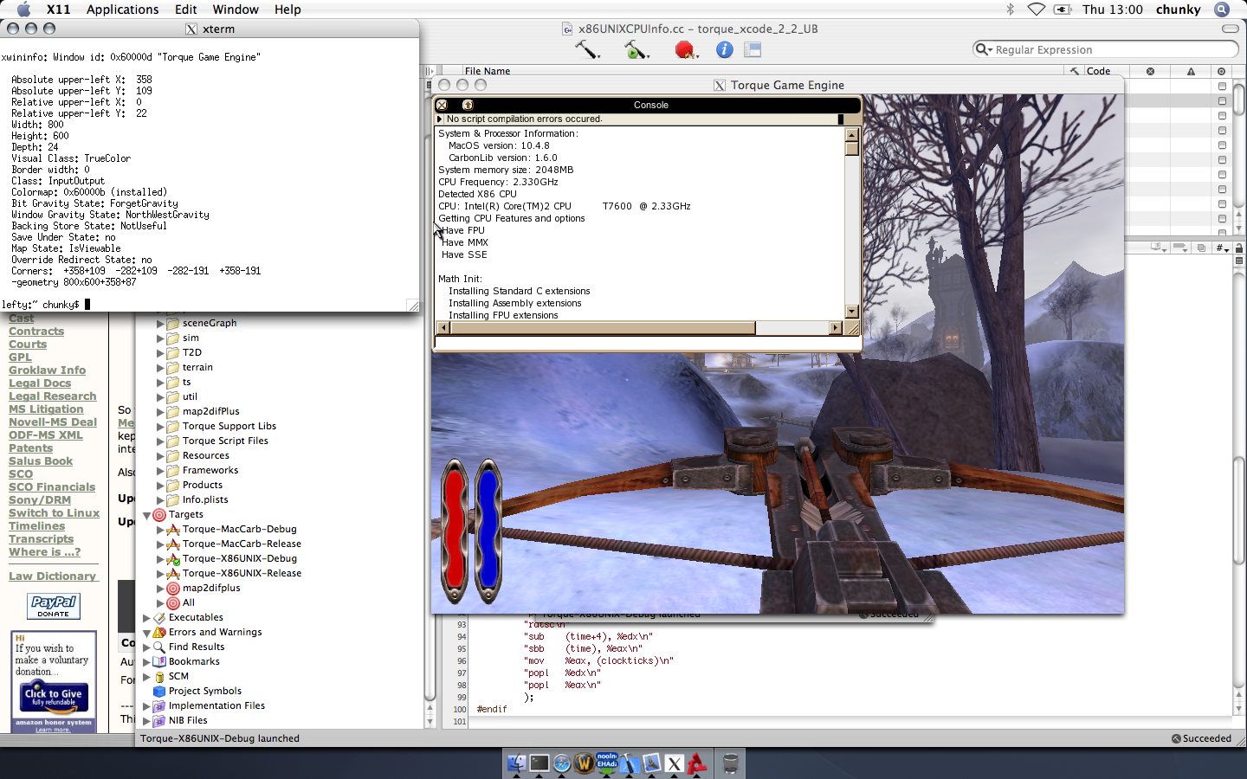Click the Bluetooth icon in menu bar

click(x=1010, y=10)
